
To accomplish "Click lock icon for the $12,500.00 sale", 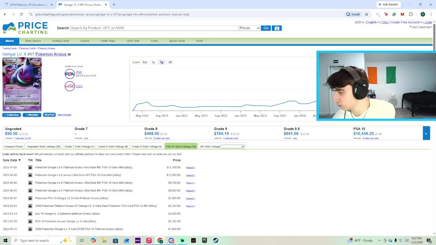I will pyautogui.click(x=30, y=175).
